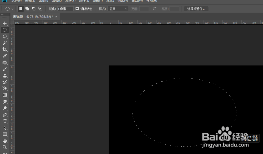
Task: Select the Elliptical Marquee tool in toolbox
Action: coord(5,30)
